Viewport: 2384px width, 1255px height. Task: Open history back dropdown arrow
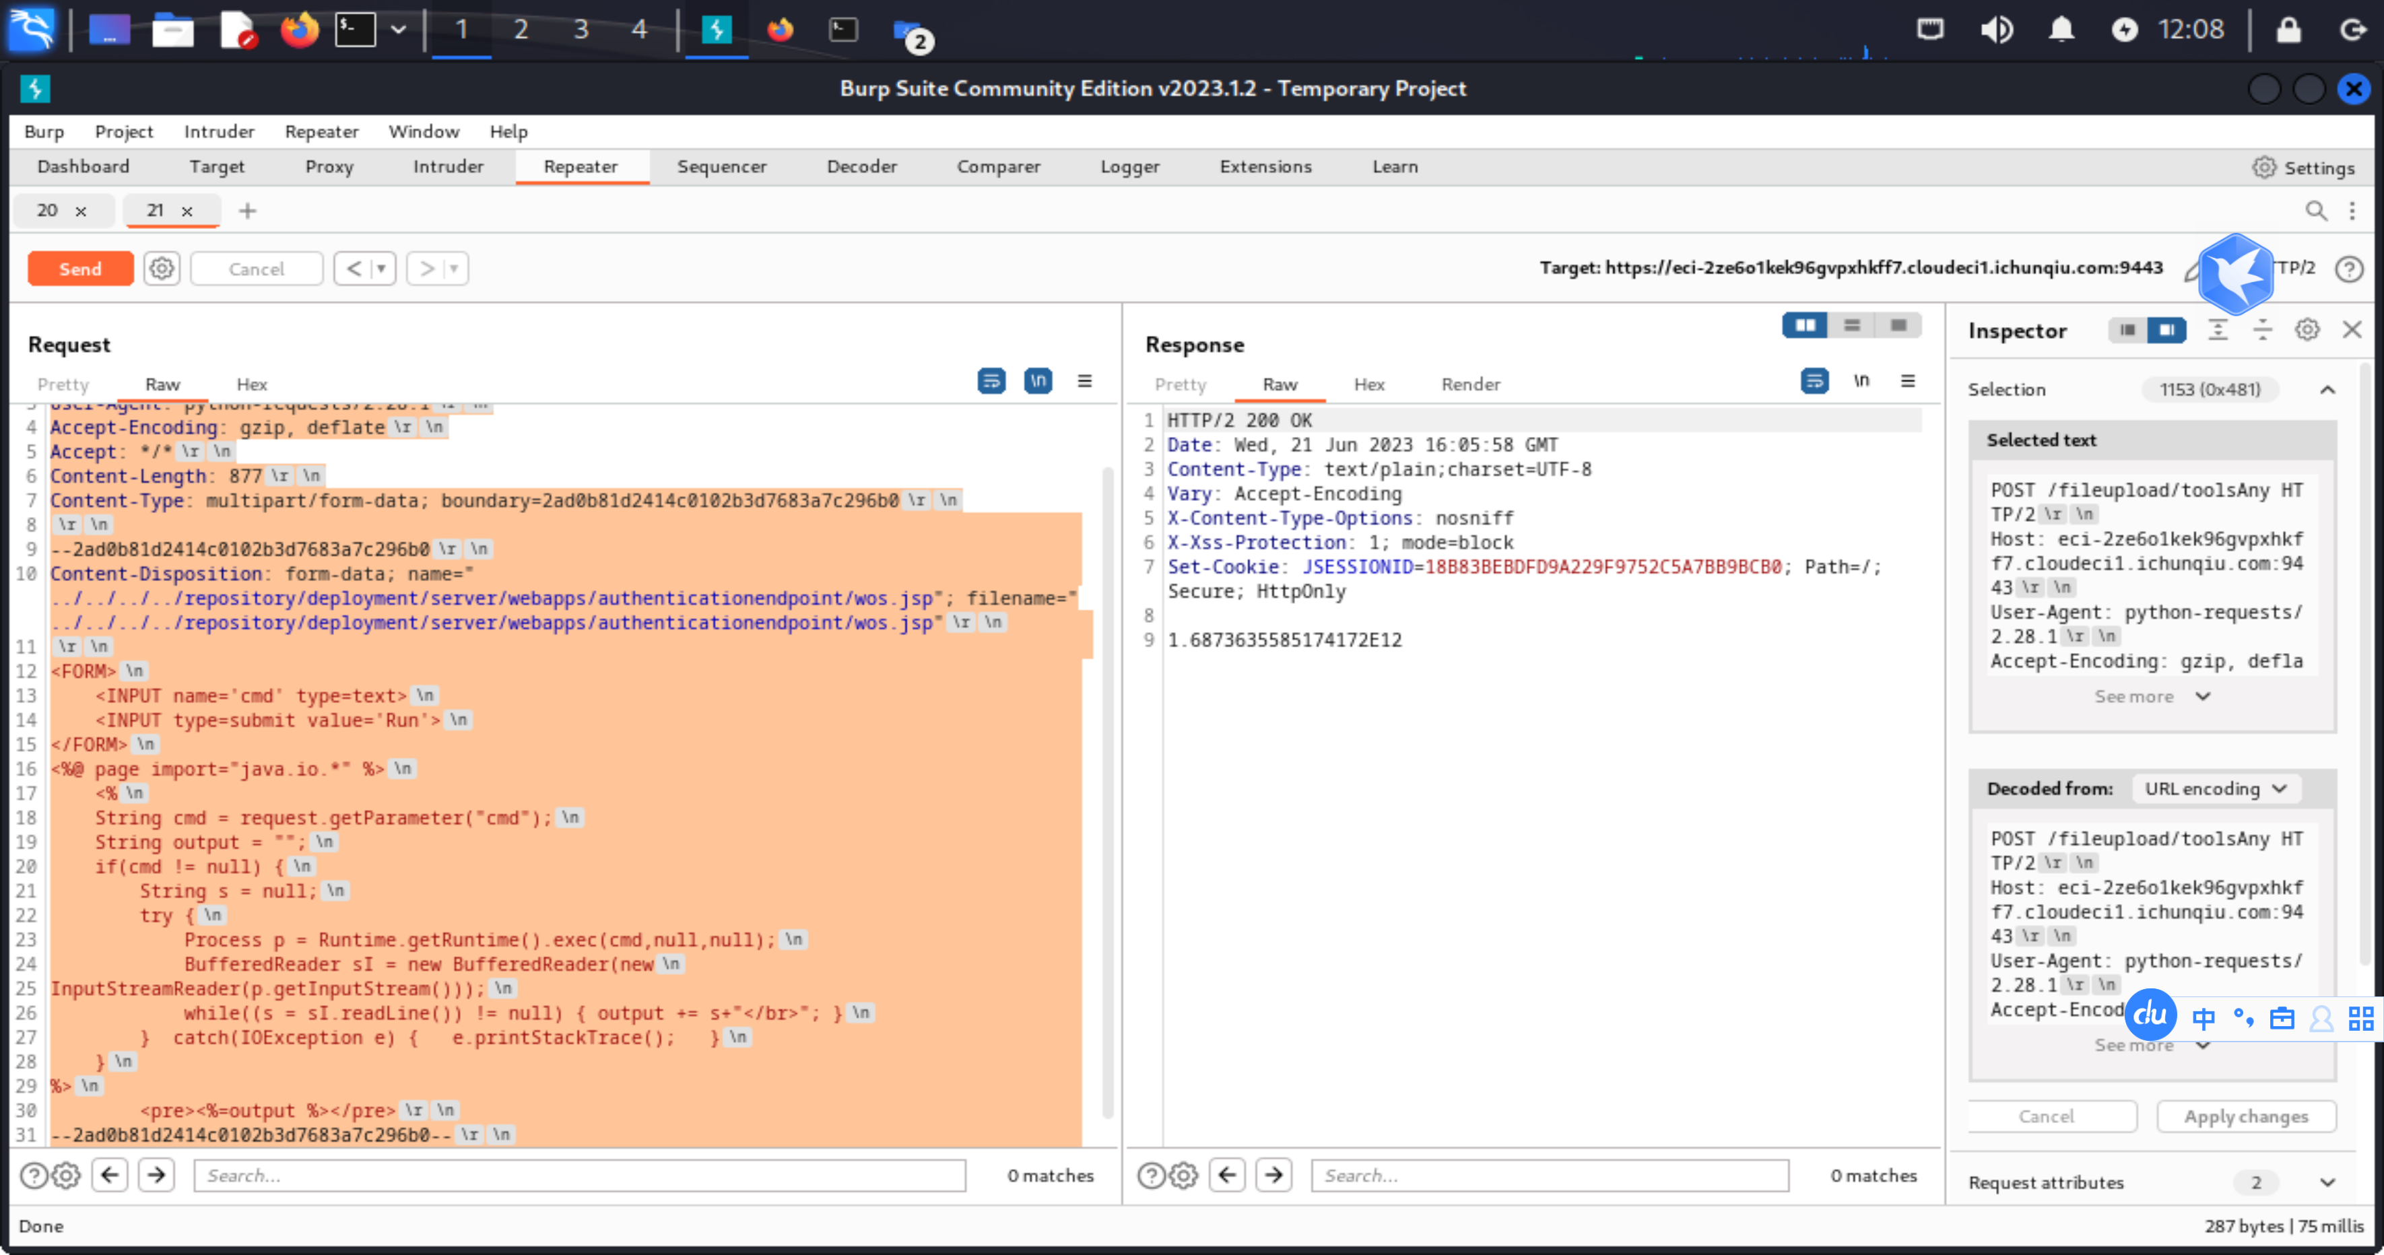point(380,269)
